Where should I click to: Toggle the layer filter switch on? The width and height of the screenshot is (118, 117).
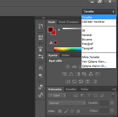pyautogui.click(x=113, y=95)
